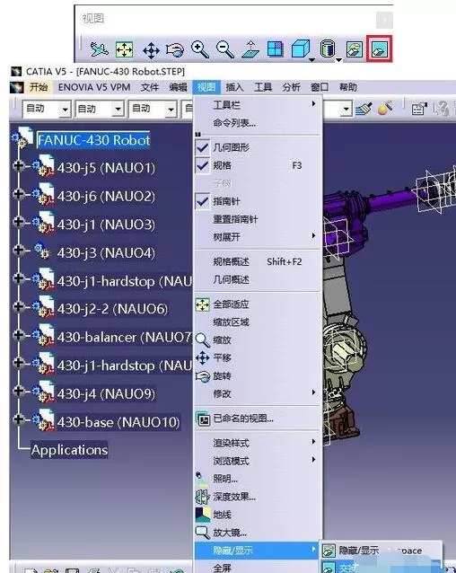
Task: Click the shading mode cylinder icon
Action: point(327,48)
